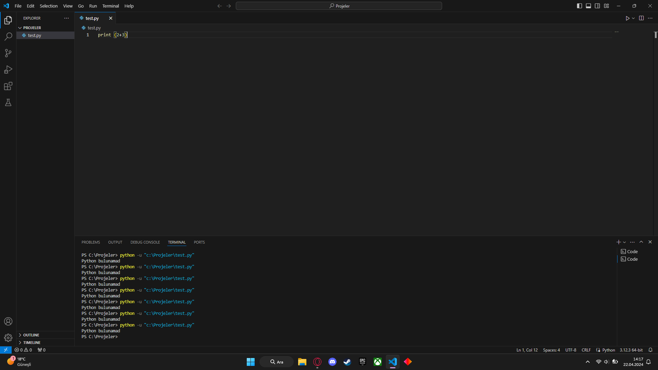The height and width of the screenshot is (370, 658).
Task: Open the File menu
Action: click(x=18, y=6)
